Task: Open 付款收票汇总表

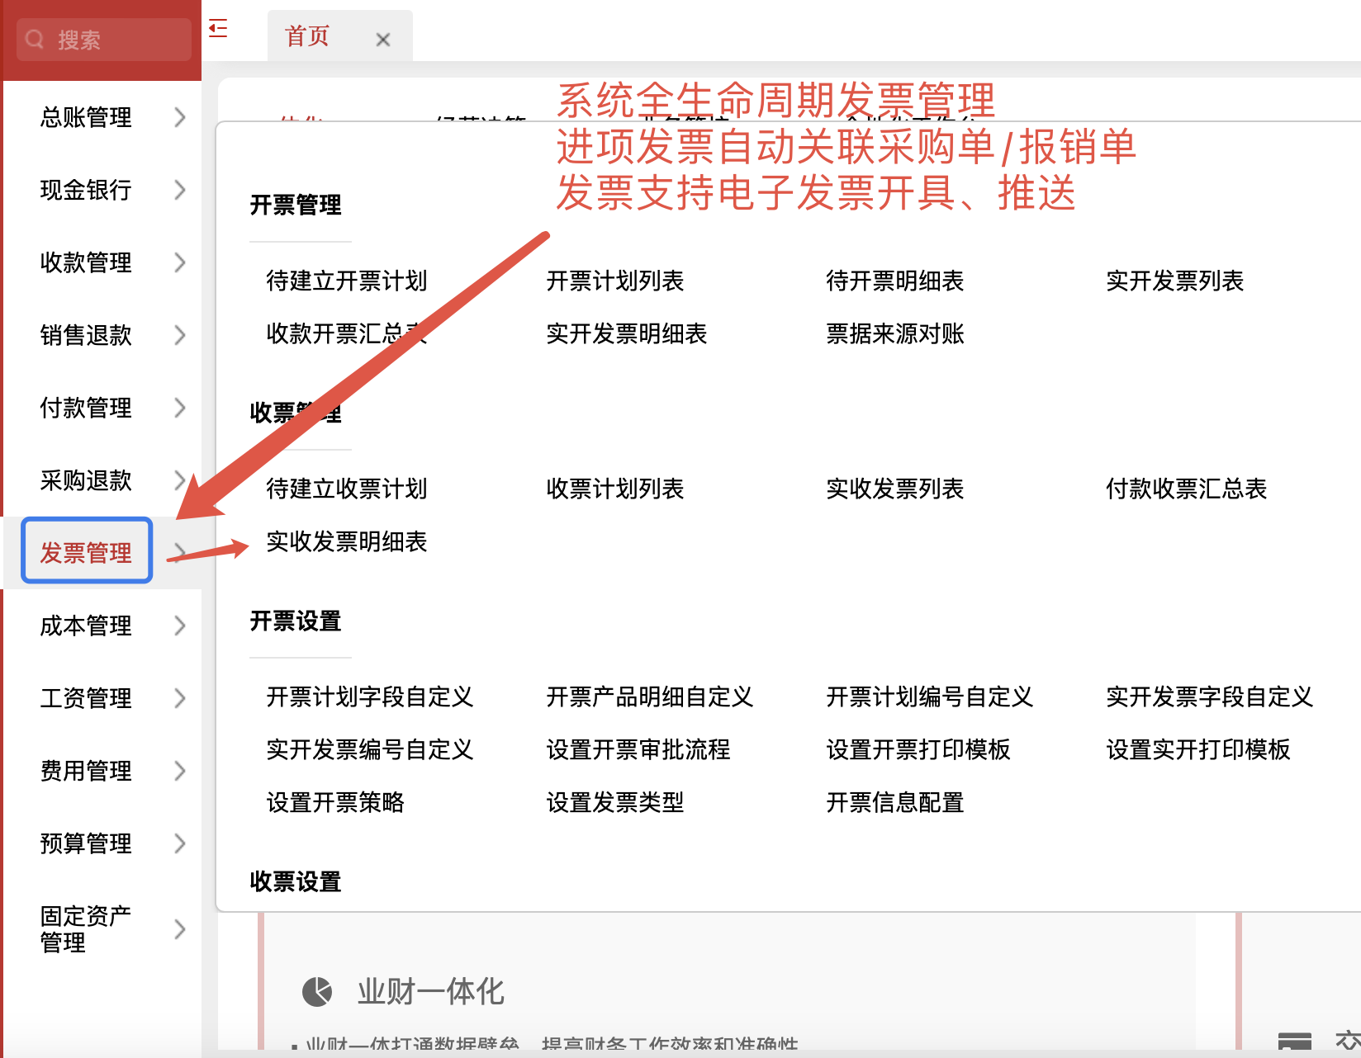Action: (1187, 489)
